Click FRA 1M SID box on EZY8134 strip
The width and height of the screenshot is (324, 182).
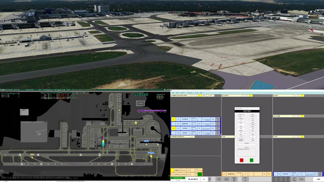pos(217,119)
